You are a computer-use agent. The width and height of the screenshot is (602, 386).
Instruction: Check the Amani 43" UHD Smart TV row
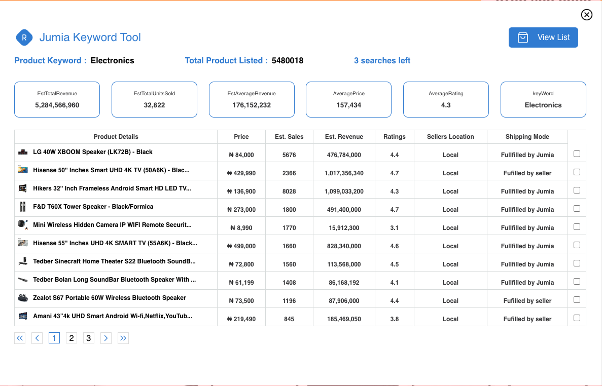coord(577,318)
